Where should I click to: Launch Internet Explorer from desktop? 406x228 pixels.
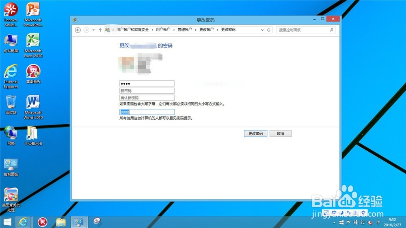11,76
